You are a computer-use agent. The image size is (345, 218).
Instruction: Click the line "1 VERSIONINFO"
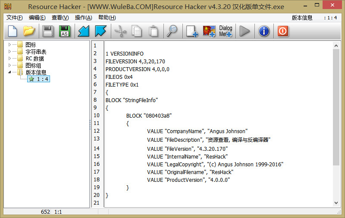125,54
